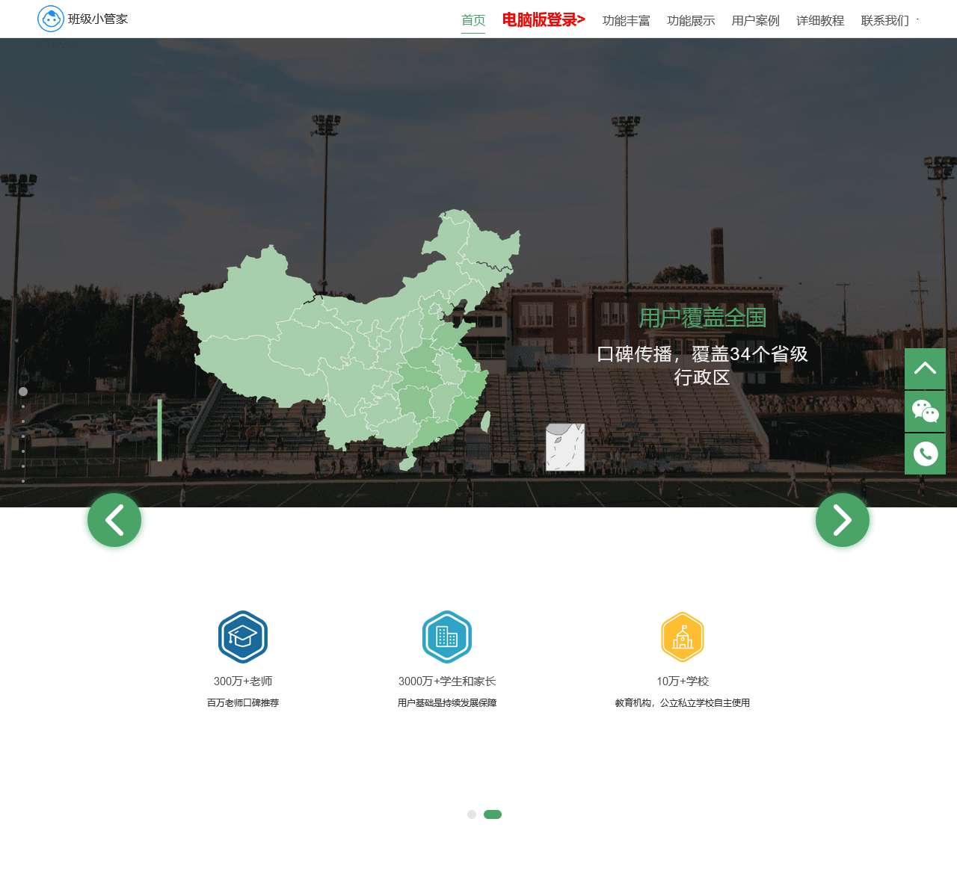957x872 pixels.
Task: Open the 首页 navigation tab
Action: point(473,20)
